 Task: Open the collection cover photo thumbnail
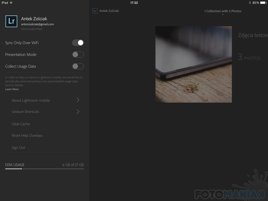(194, 64)
